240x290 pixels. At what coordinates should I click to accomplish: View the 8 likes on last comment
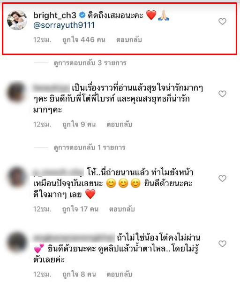coord(79,274)
